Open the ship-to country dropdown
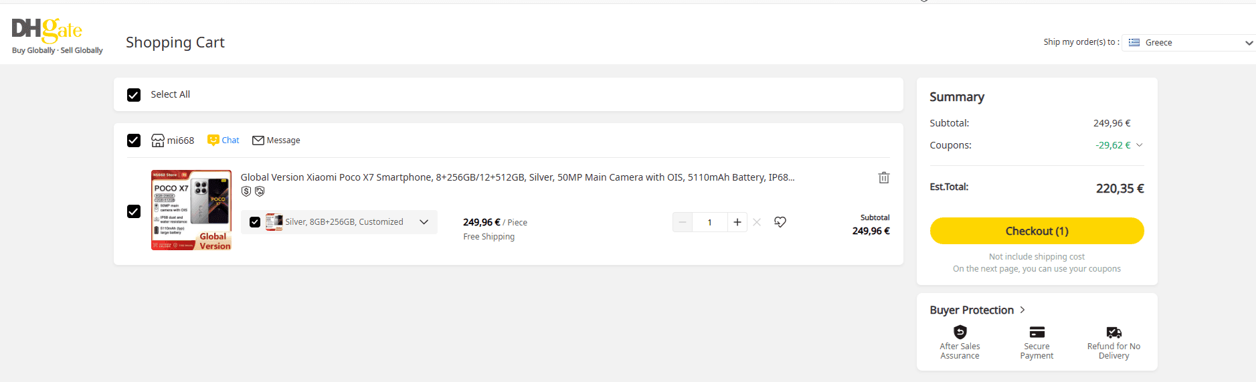The width and height of the screenshot is (1256, 382). [1189, 42]
